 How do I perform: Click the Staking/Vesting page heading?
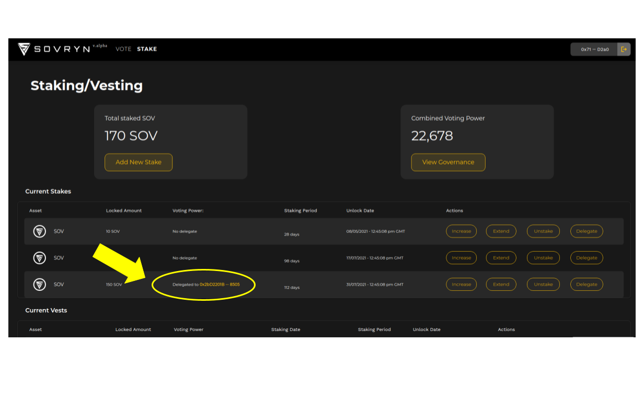(87, 86)
